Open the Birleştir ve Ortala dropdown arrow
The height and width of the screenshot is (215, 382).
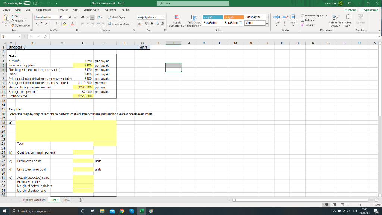132,24
